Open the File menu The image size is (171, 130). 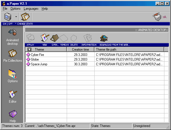point(5,9)
